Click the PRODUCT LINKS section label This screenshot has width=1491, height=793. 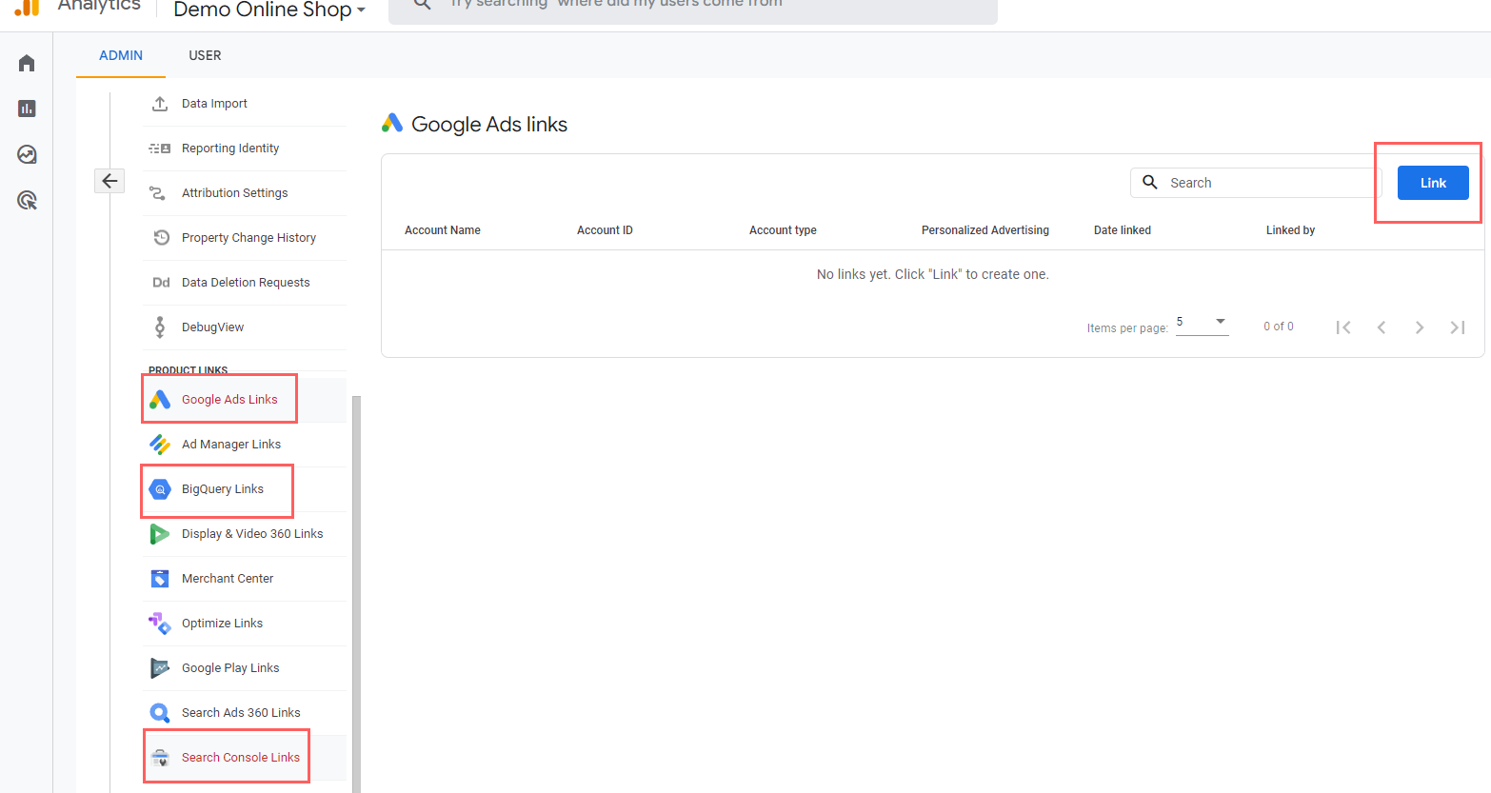(189, 370)
